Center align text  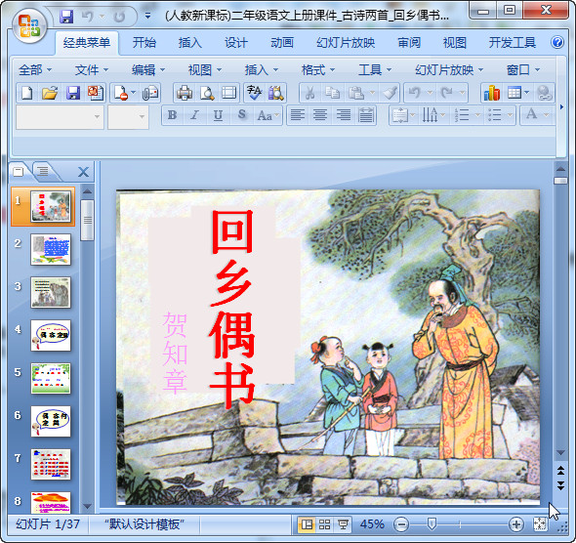coord(320,115)
